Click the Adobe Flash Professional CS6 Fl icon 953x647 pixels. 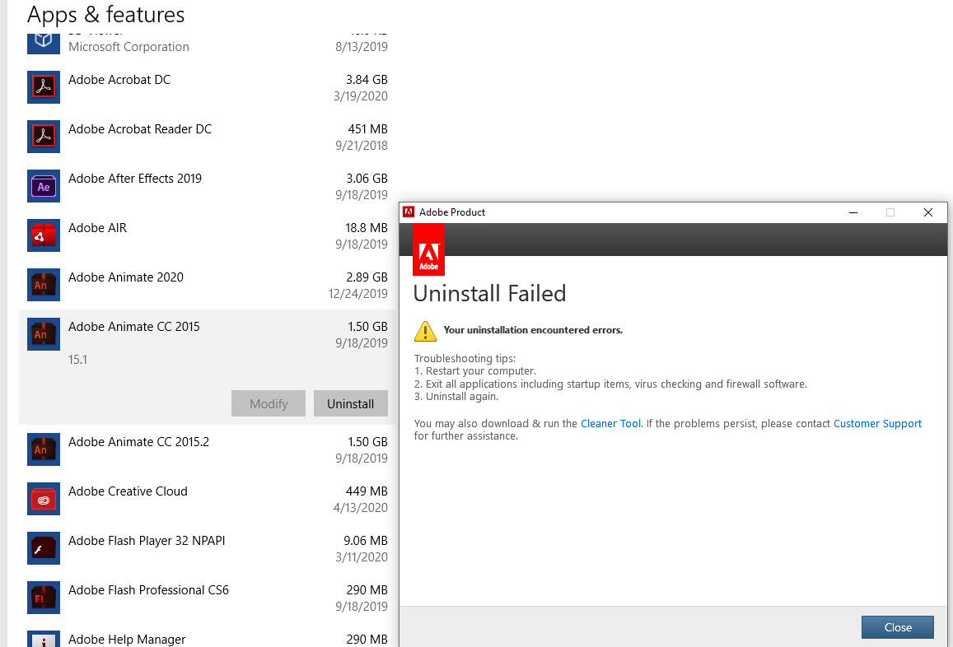tap(43, 597)
